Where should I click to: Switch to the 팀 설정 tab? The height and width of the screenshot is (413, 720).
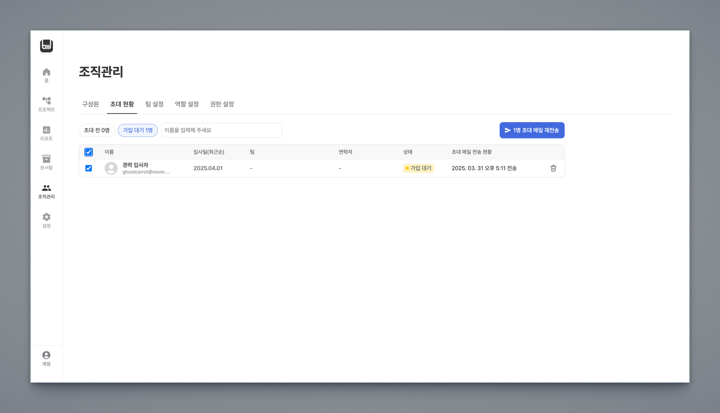(154, 104)
